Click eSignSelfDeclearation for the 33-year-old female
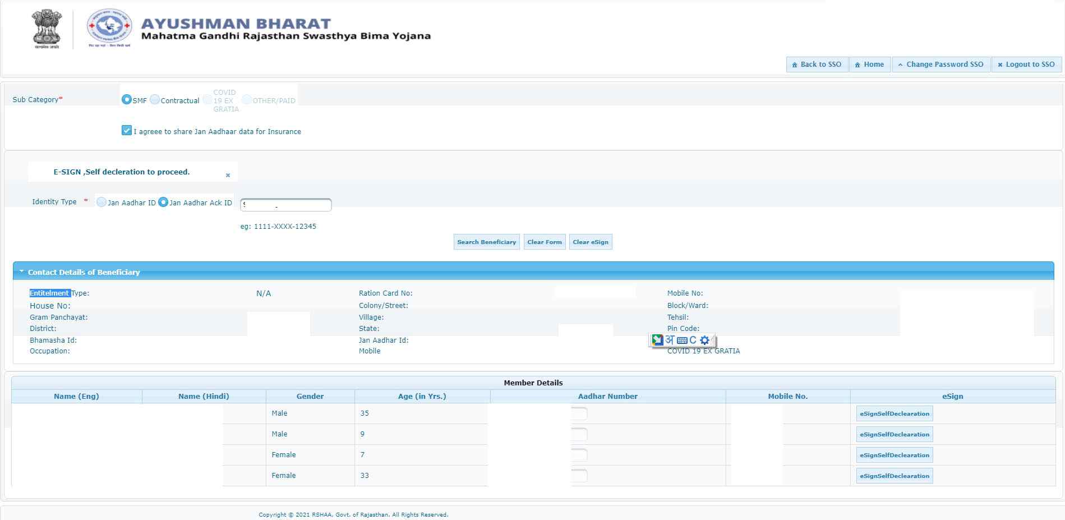The image size is (1065, 520). [x=895, y=476]
